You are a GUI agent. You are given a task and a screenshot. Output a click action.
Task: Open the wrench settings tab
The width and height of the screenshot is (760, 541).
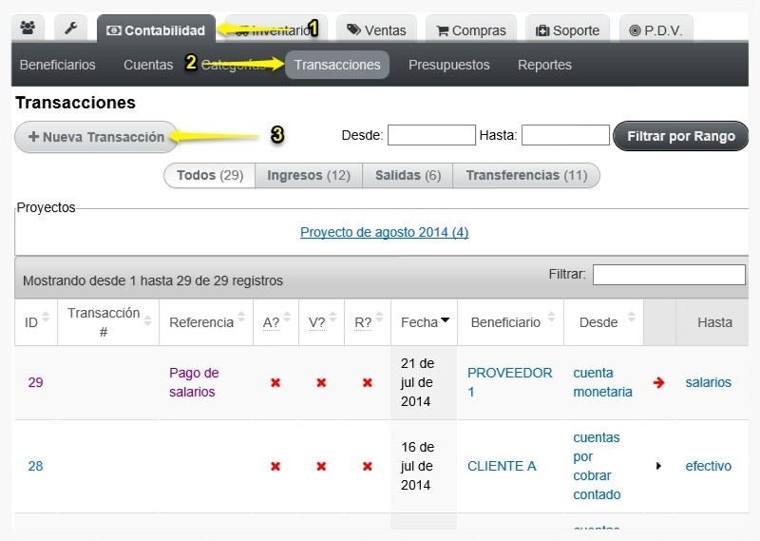click(x=70, y=29)
